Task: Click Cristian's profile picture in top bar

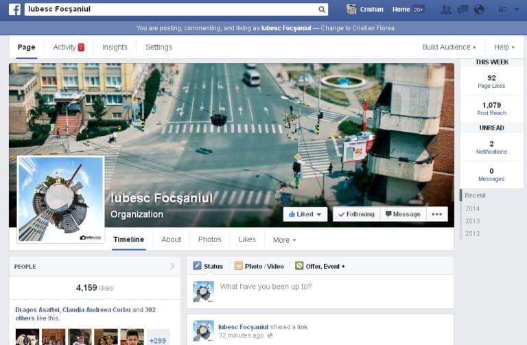Action: tap(351, 9)
